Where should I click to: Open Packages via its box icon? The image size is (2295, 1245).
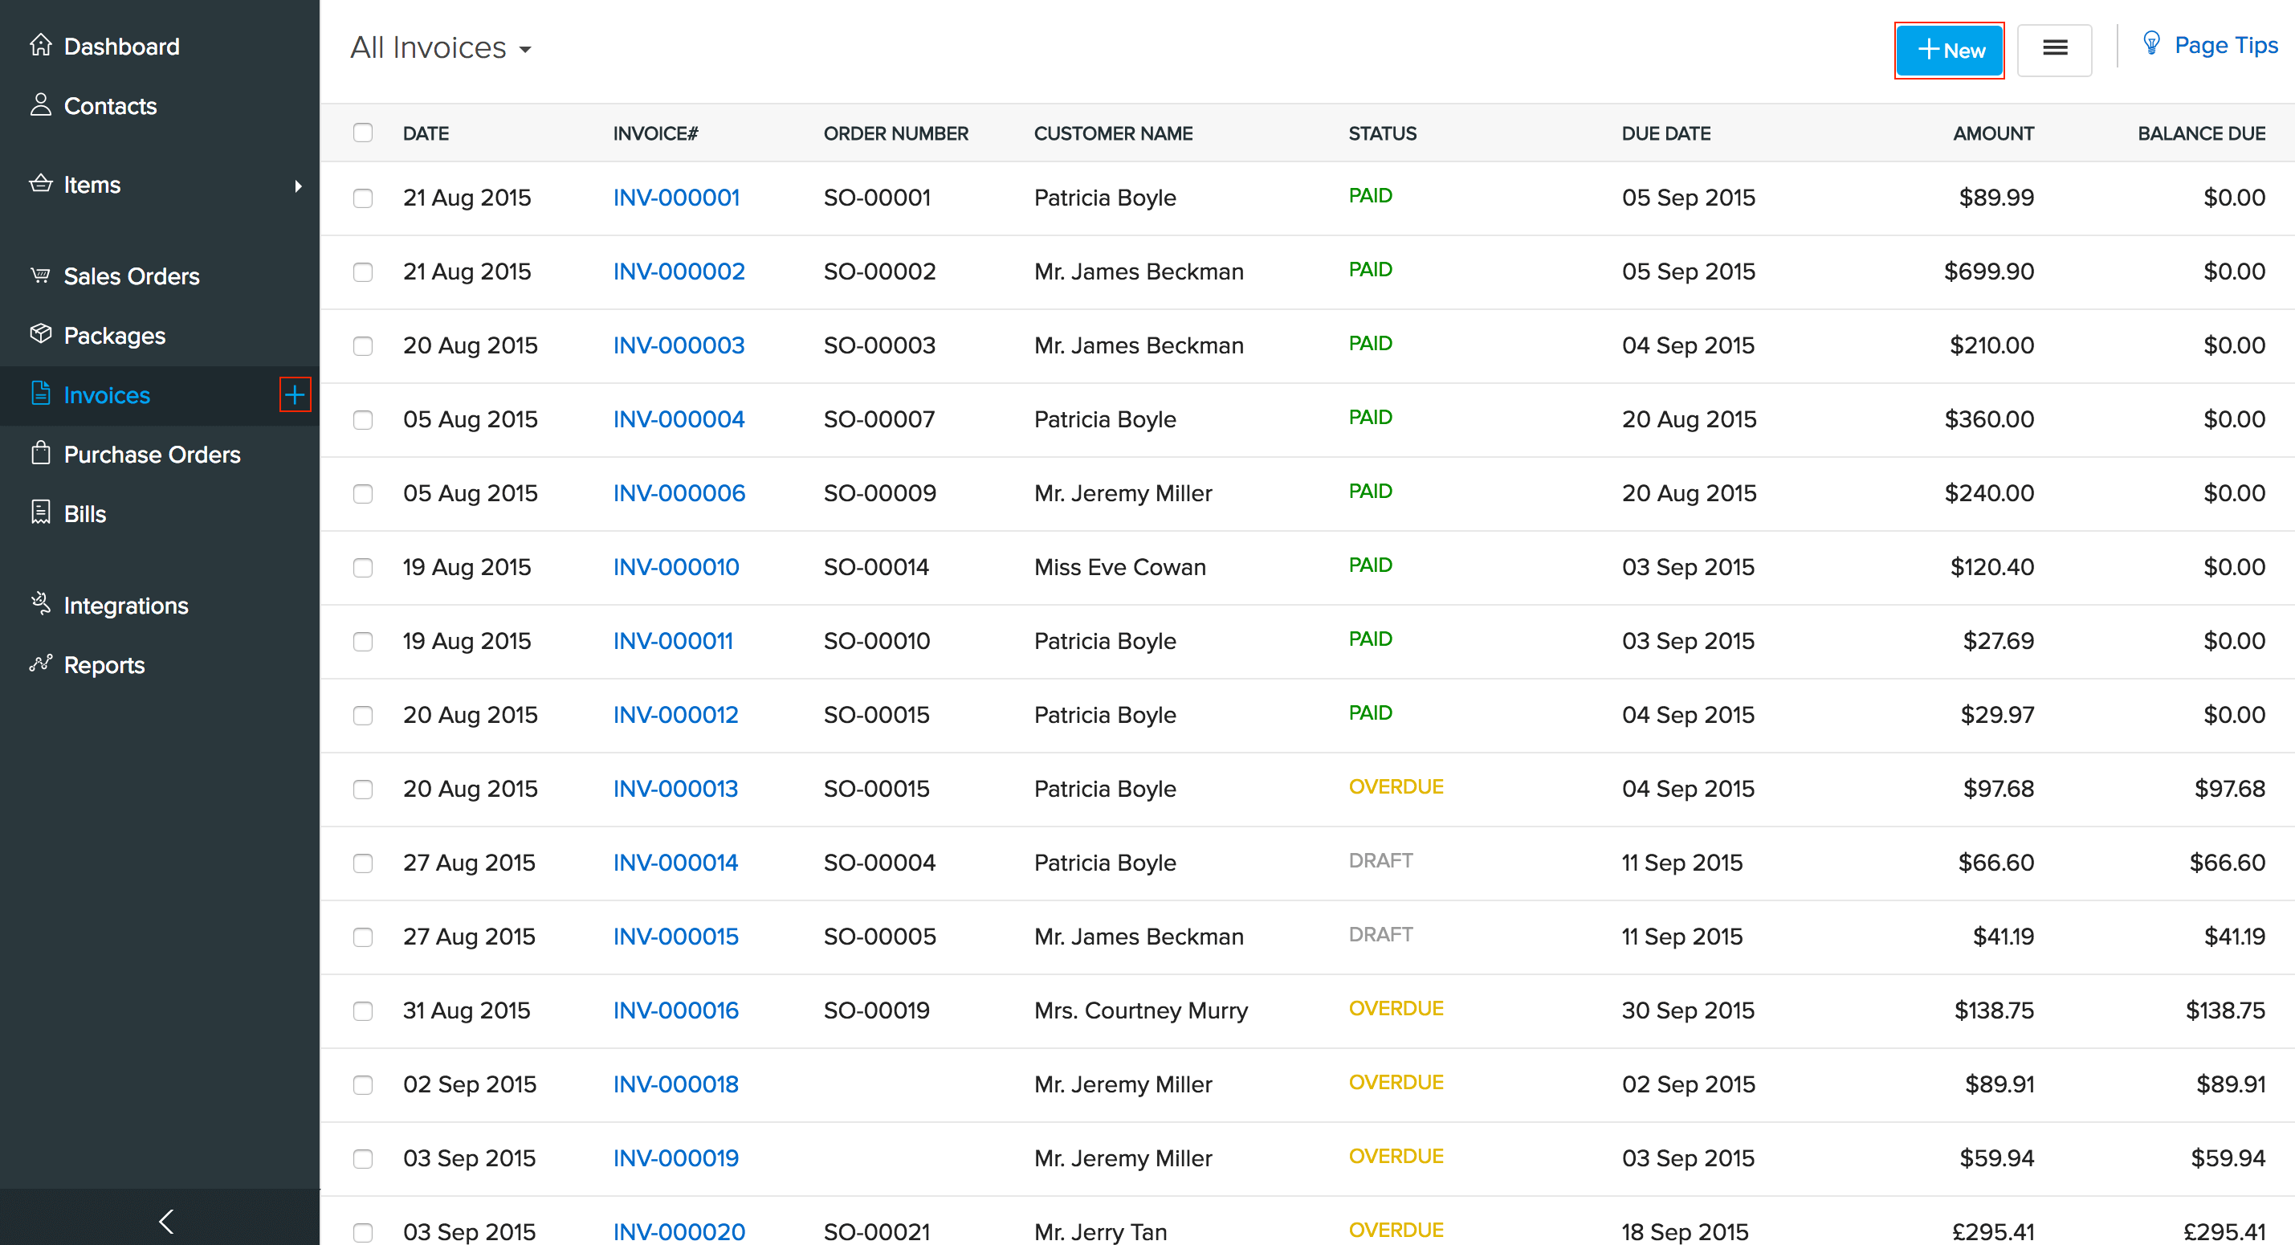coord(41,334)
